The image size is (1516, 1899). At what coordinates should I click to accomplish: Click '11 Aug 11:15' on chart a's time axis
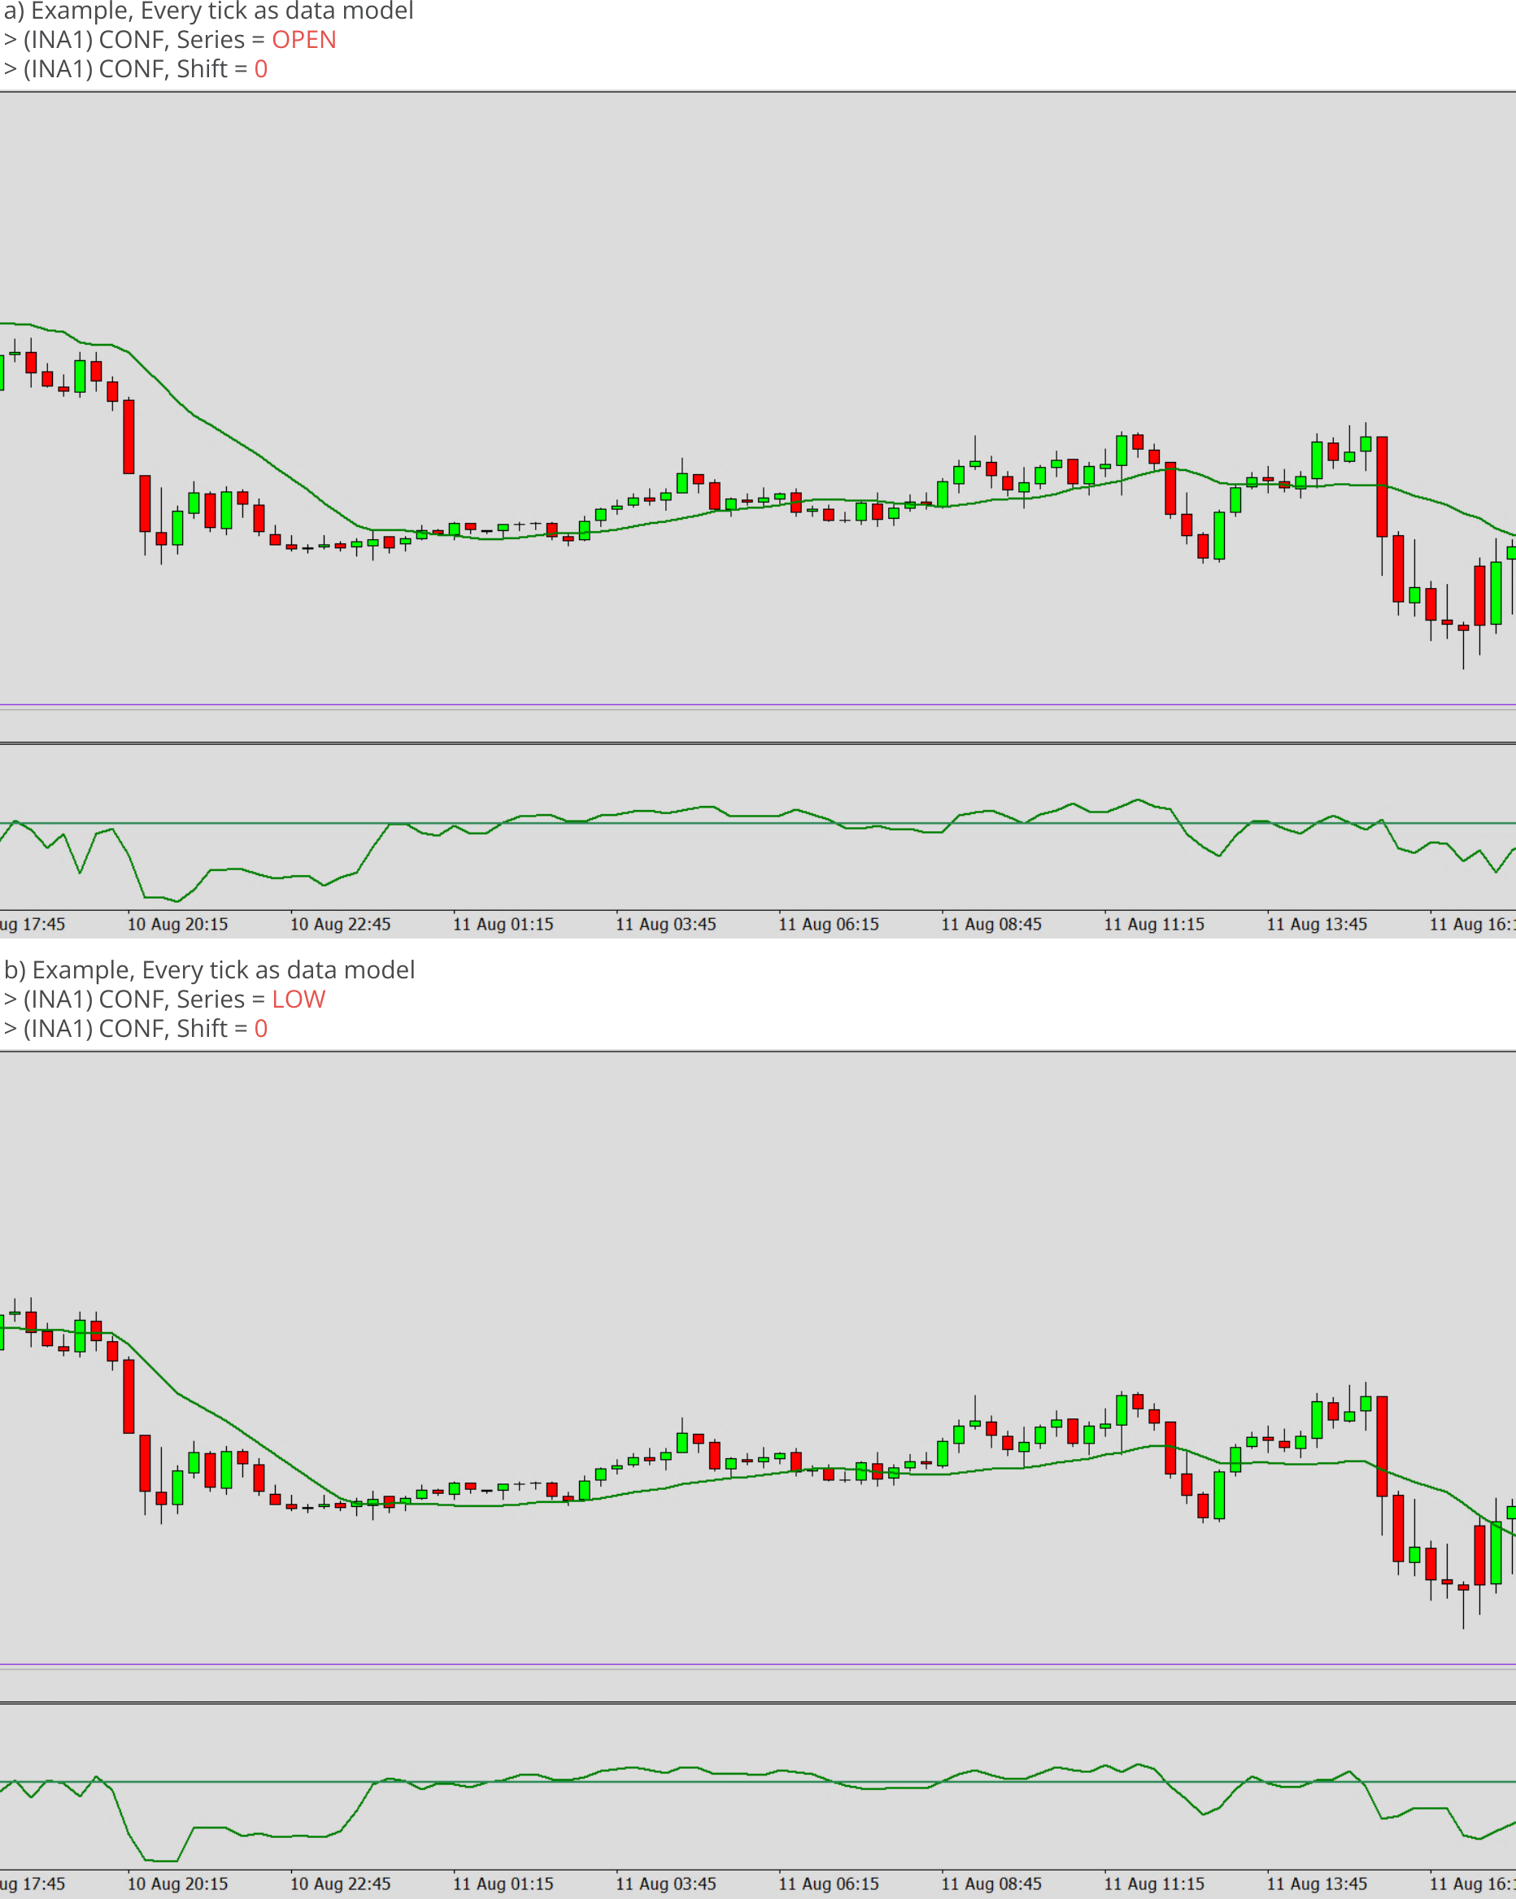click(1154, 924)
